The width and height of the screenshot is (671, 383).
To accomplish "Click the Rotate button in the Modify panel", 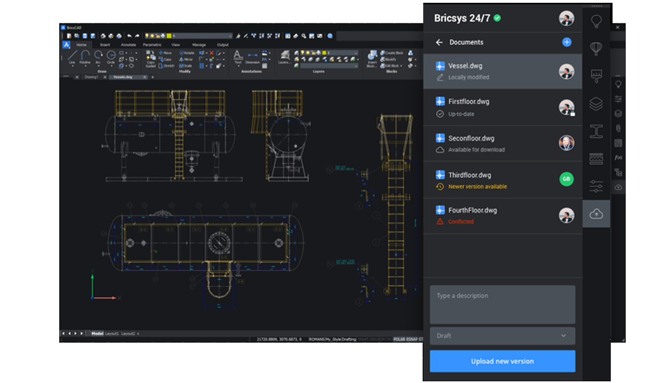I will click(186, 53).
